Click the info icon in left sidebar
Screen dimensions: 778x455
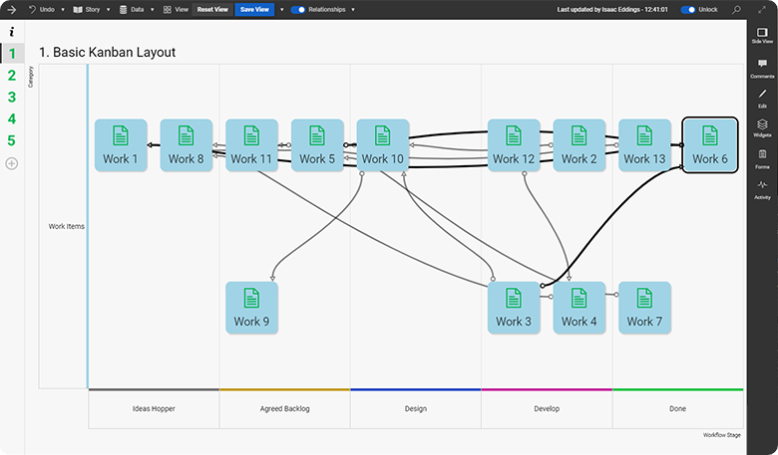[x=11, y=32]
